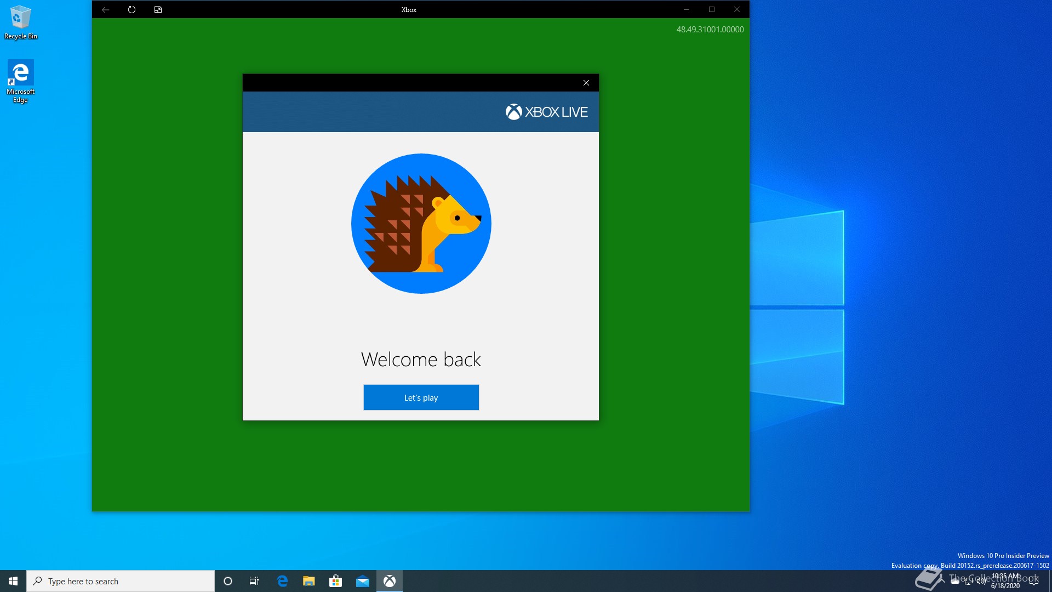Open the Windows Start menu
This screenshot has width=1052, height=592.
pyautogui.click(x=13, y=581)
